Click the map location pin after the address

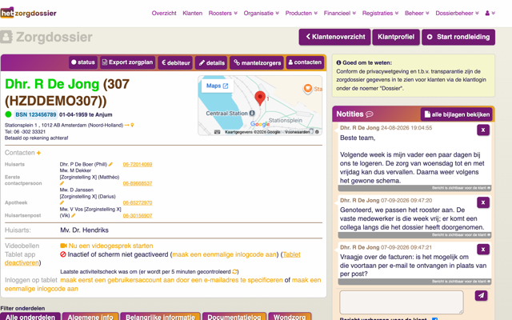132,125
